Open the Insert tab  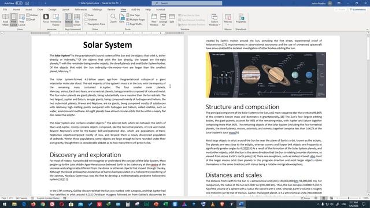(x=28, y=9)
